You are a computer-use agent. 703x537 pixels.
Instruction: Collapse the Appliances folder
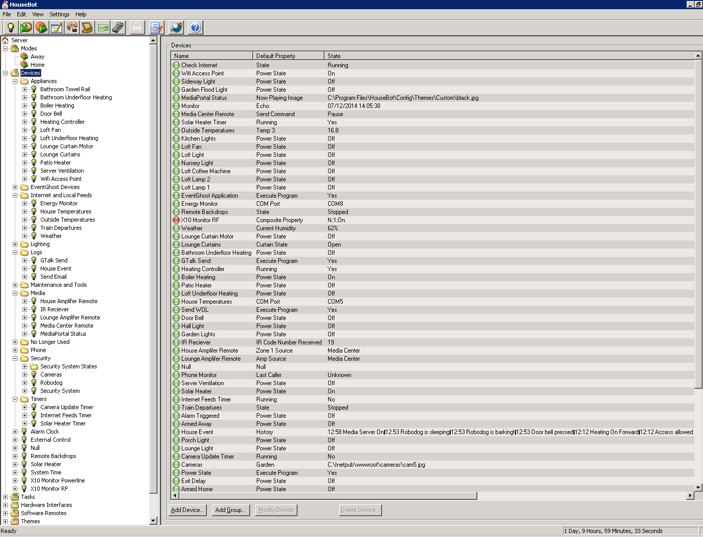click(15, 81)
